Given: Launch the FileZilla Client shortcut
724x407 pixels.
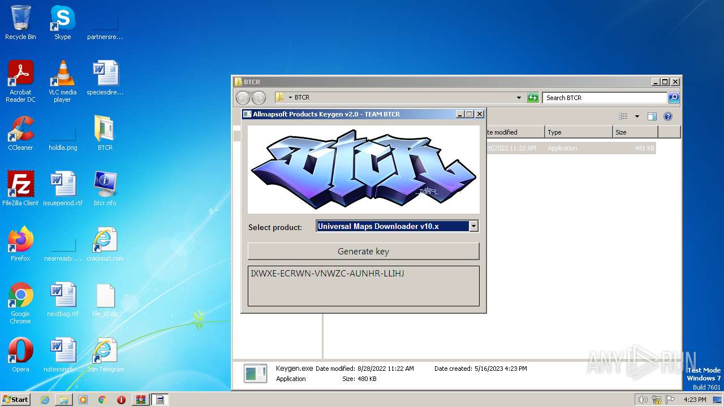Looking at the screenshot, I should 20,188.
